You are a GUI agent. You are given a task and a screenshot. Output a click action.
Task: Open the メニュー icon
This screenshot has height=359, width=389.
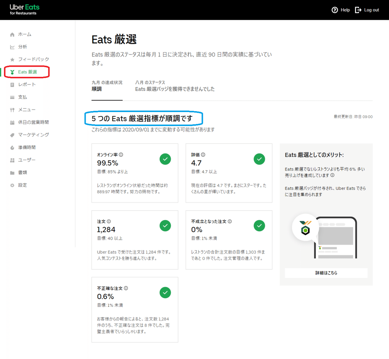click(x=12, y=109)
